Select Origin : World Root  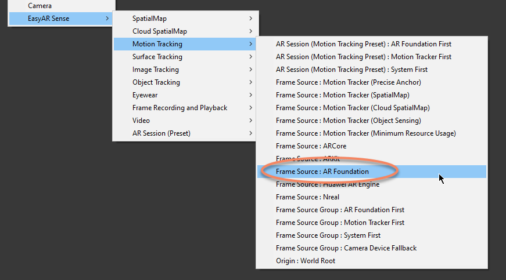[372, 261]
